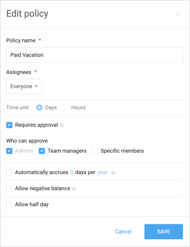Screen dimensions: 190x247
Task: Enable the Allow half day checkbox
Action: (x=9, y=205)
